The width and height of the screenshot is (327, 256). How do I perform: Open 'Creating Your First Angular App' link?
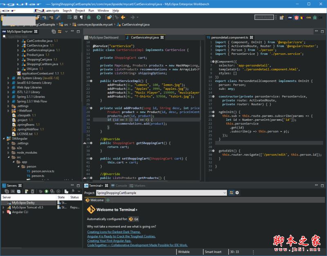click(109, 241)
